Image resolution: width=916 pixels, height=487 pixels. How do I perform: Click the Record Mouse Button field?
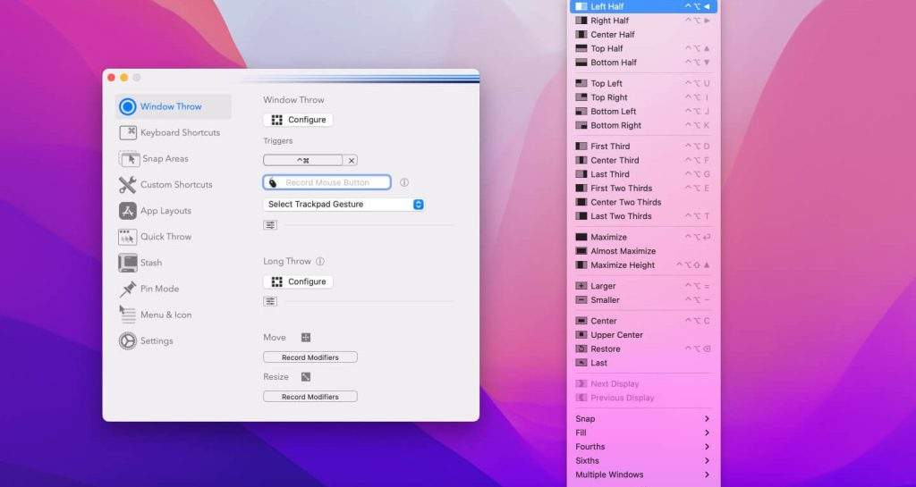327,182
